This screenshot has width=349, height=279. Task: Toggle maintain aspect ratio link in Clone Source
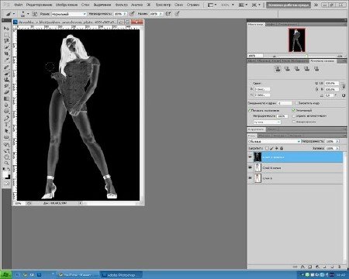(x=344, y=86)
